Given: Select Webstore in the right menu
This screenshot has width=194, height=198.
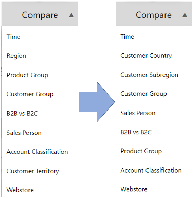Looking at the screenshot, I should 134,189.
